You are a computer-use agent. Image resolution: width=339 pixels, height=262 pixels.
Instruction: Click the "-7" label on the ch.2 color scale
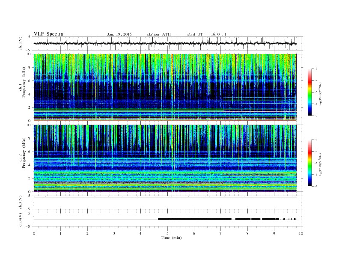tap(315, 186)
